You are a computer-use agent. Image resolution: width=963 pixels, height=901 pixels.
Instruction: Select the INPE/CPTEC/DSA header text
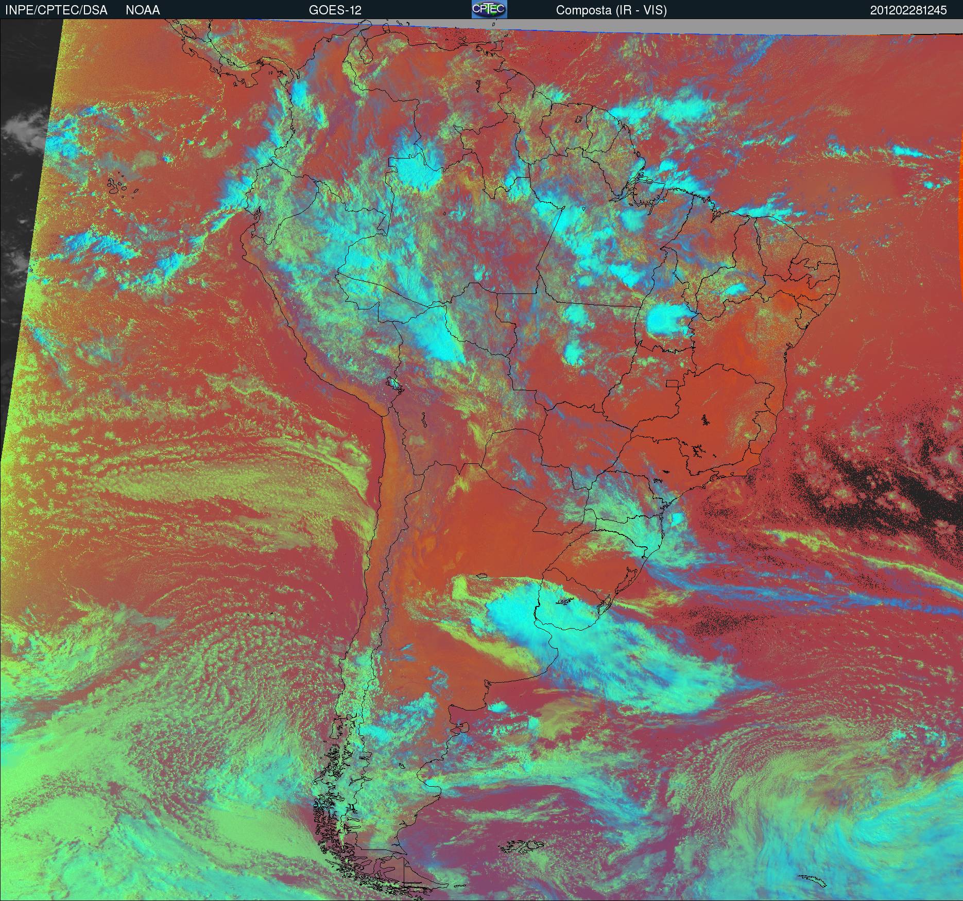[x=56, y=10]
